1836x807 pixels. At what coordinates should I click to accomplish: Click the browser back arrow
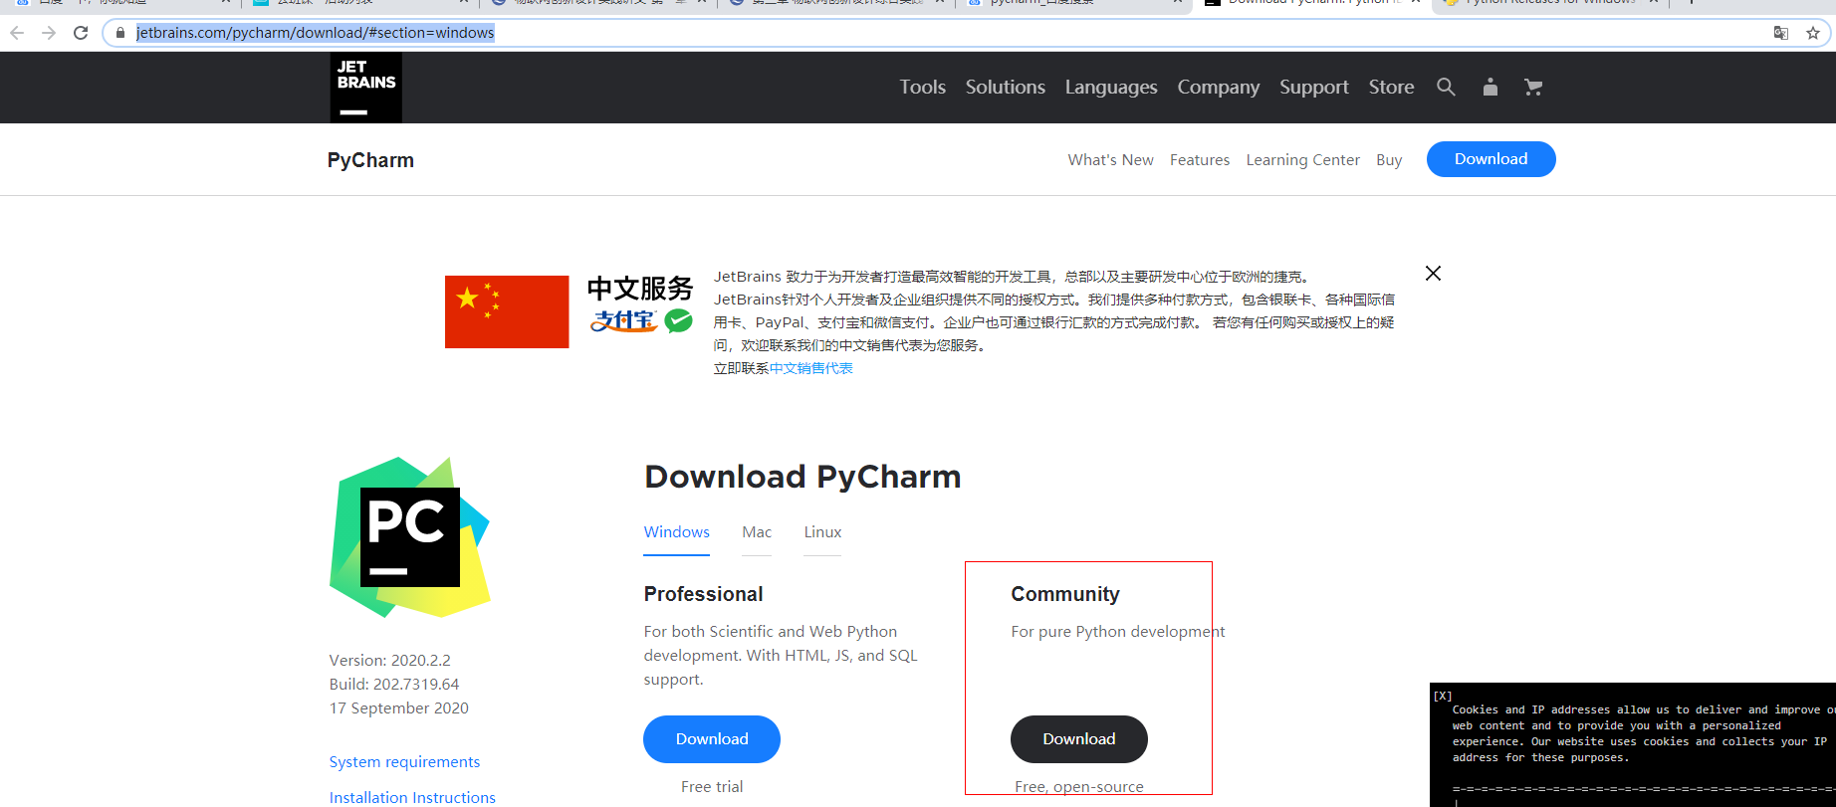17,33
